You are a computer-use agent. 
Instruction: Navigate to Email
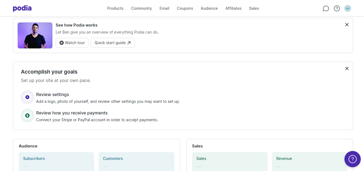[x=164, y=8]
